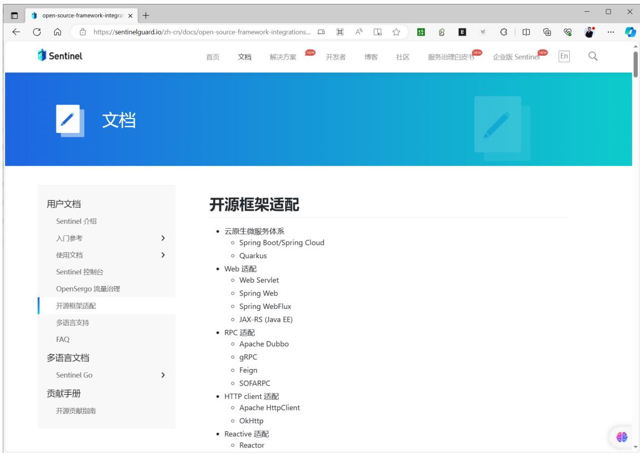Viewport: 640px width, 453px height.
Task: Click the Reactor list entry
Action: pos(252,445)
